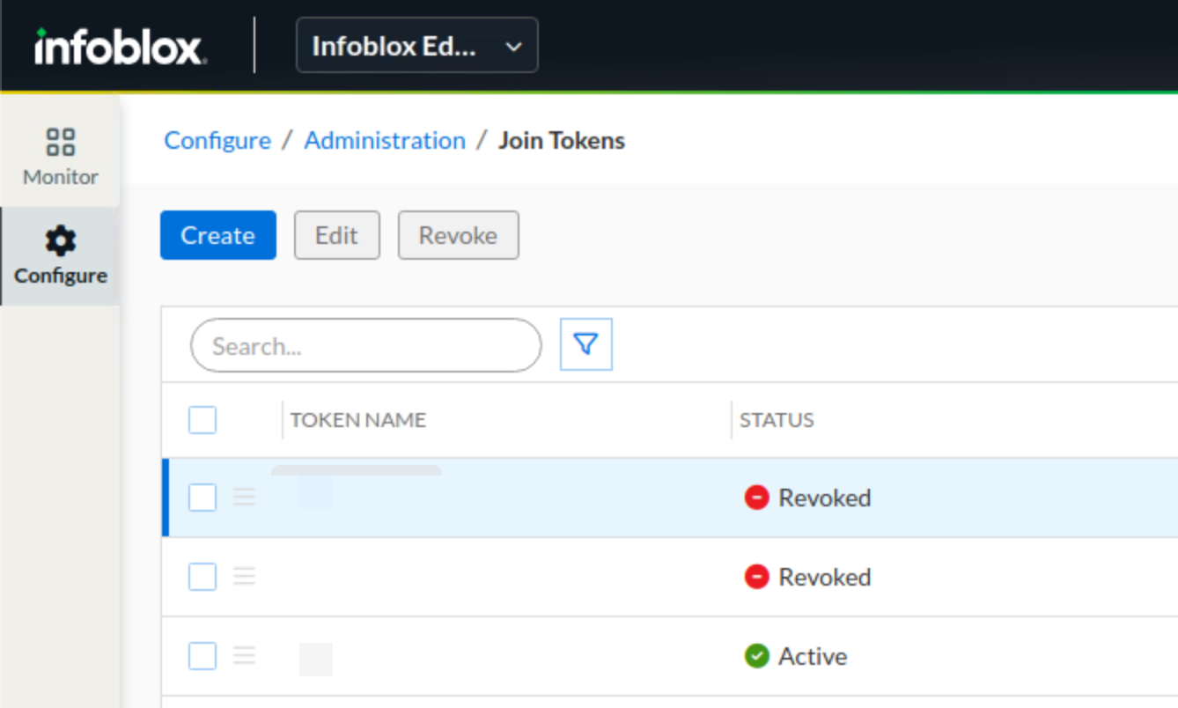Check the first Revoked token checkbox

click(202, 498)
